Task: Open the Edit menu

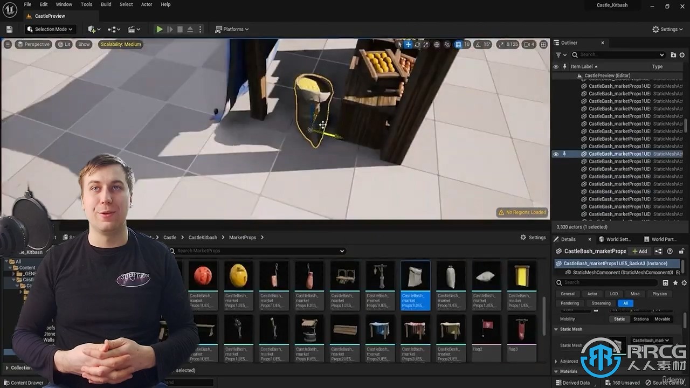Action: 44,4
